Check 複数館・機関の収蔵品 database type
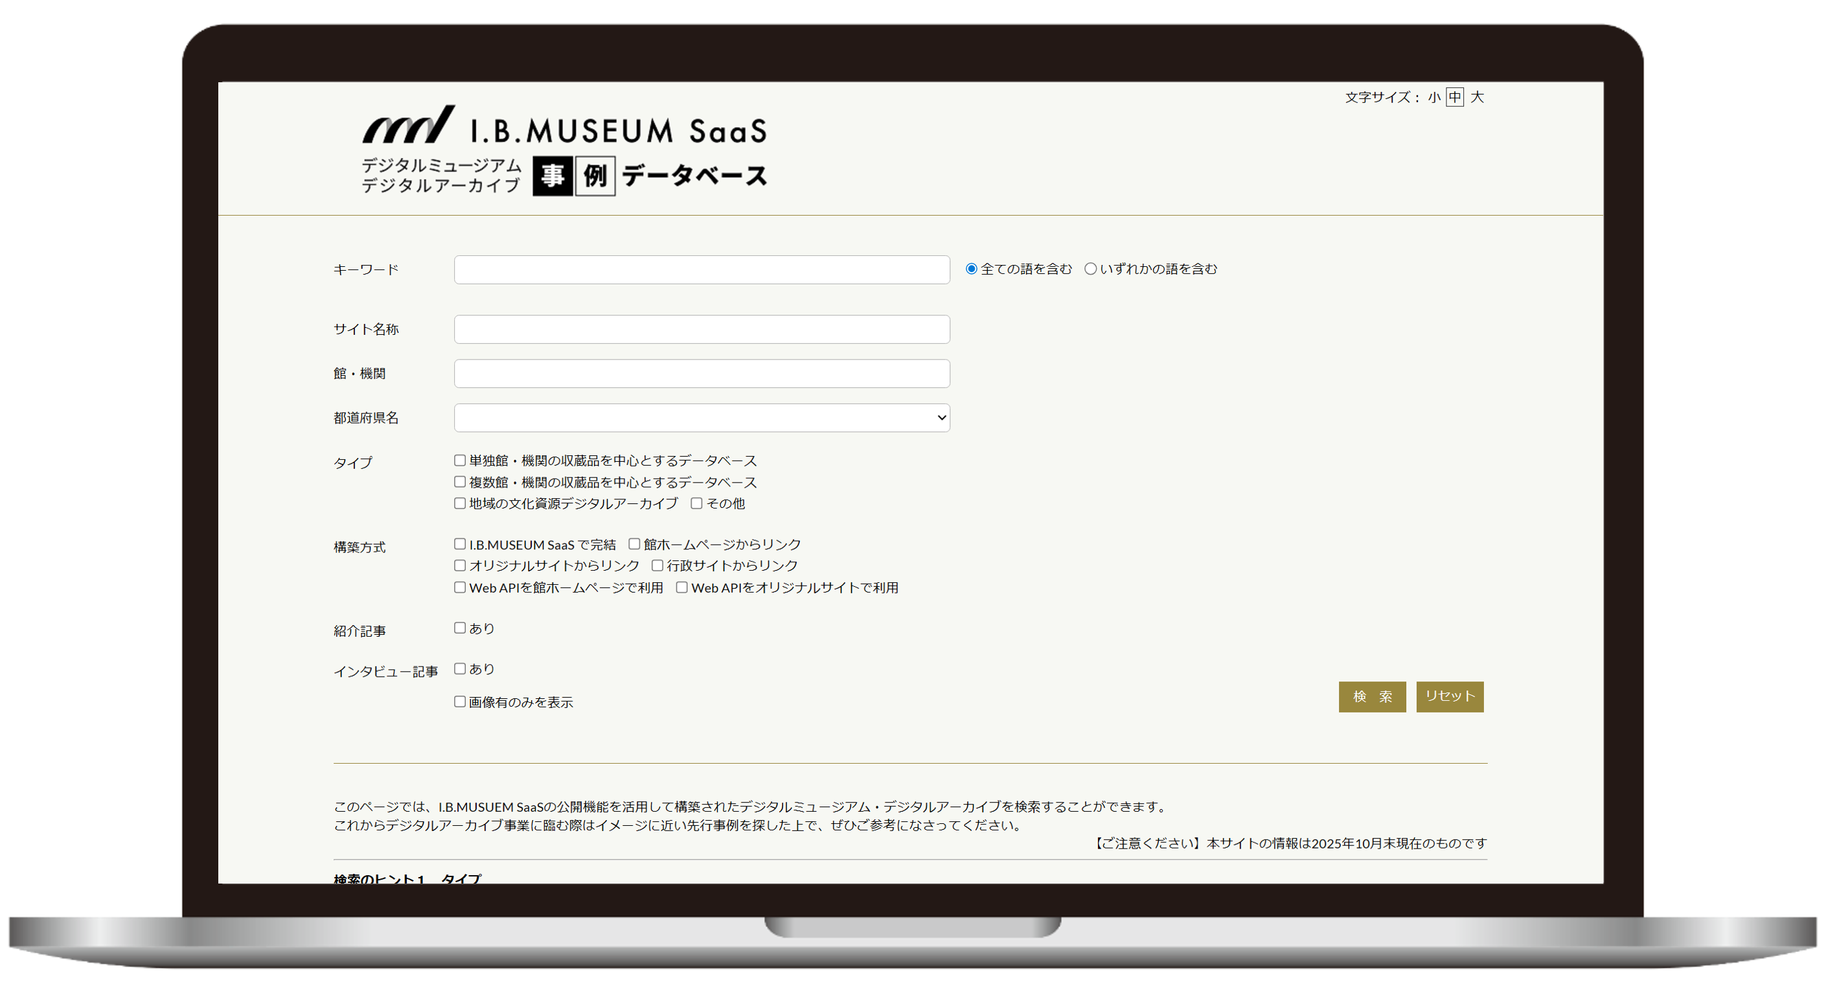The image size is (1826, 993). tap(460, 482)
